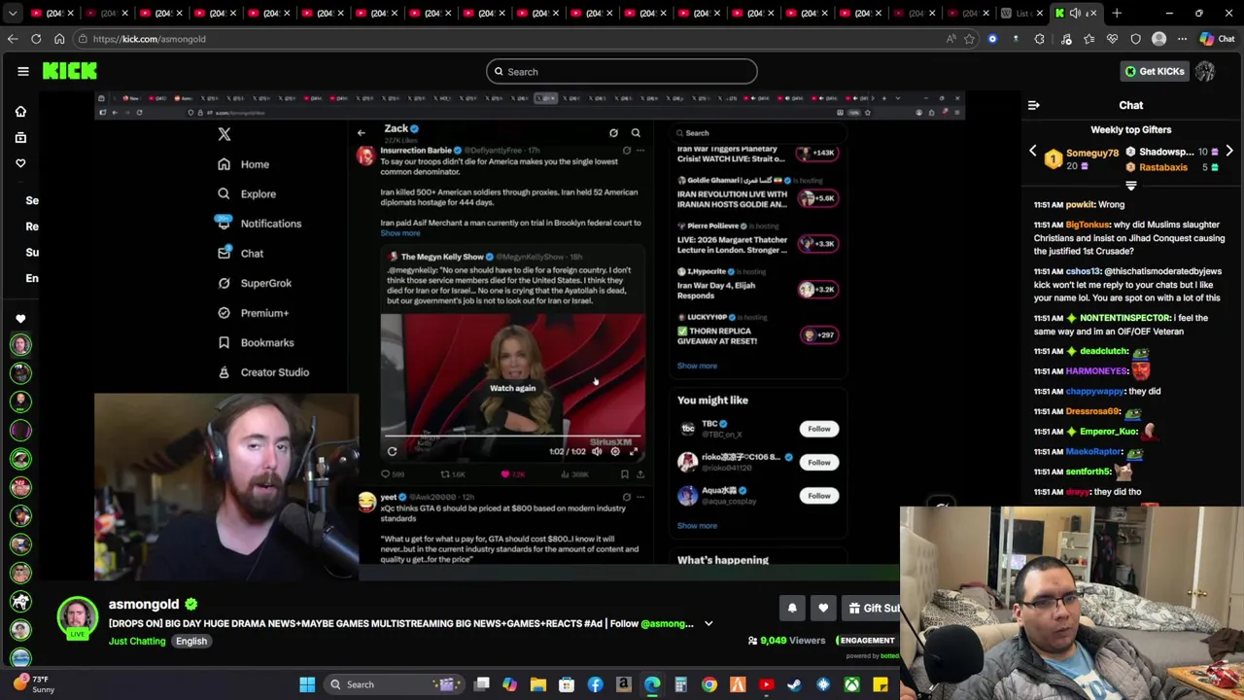Reload the page in browser
Screen dimensions: 1244x700
coord(36,39)
